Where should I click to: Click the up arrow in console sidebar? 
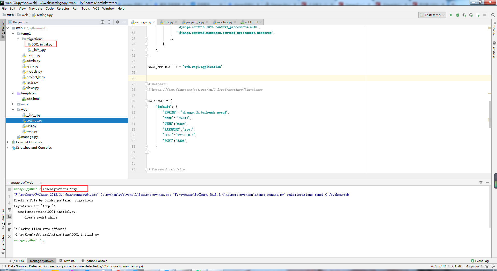[9, 196]
